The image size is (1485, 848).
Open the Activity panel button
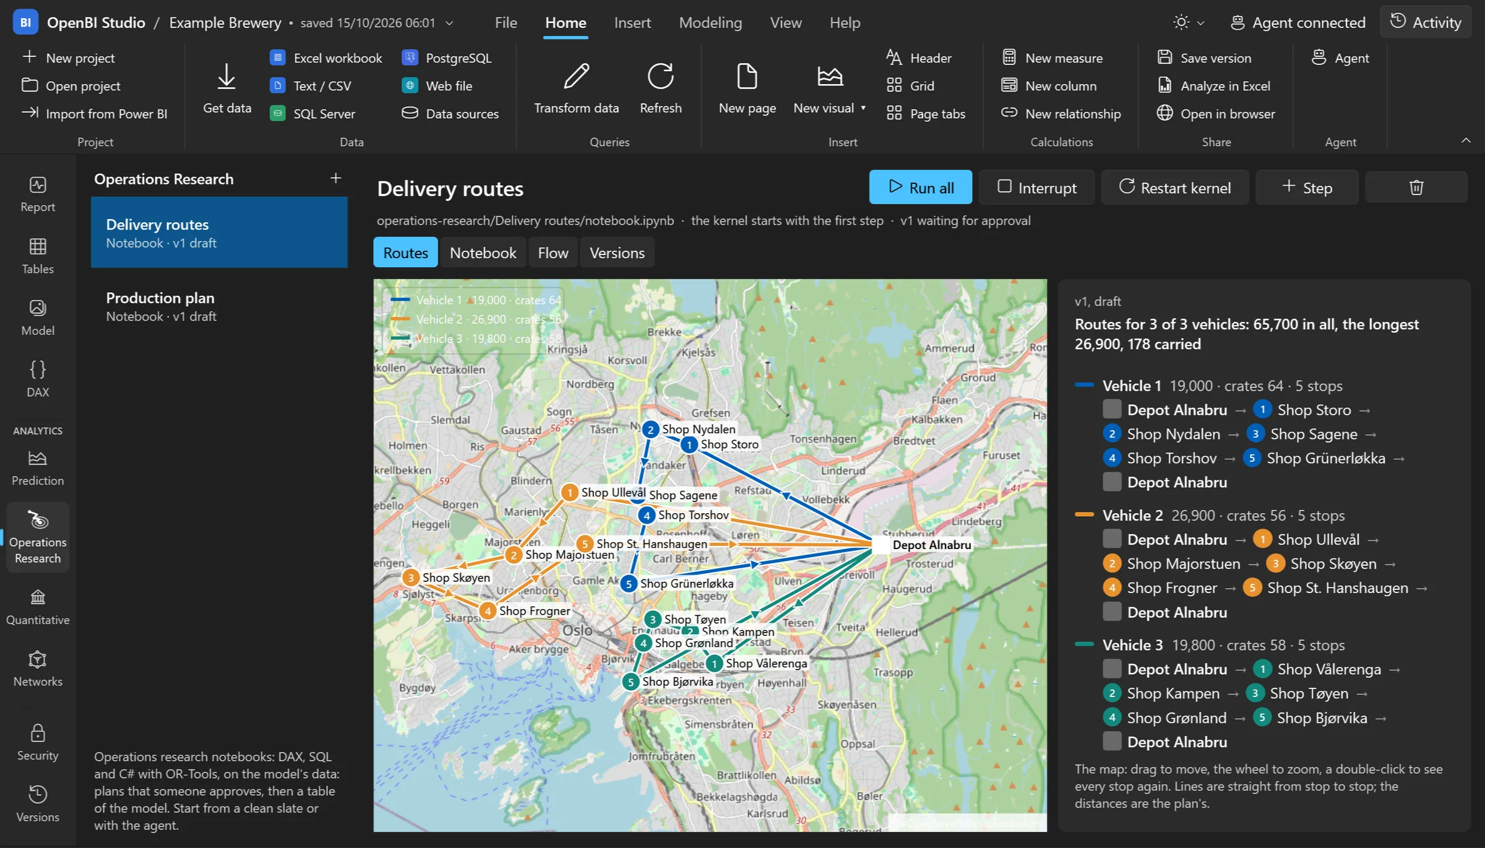pyautogui.click(x=1426, y=22)
